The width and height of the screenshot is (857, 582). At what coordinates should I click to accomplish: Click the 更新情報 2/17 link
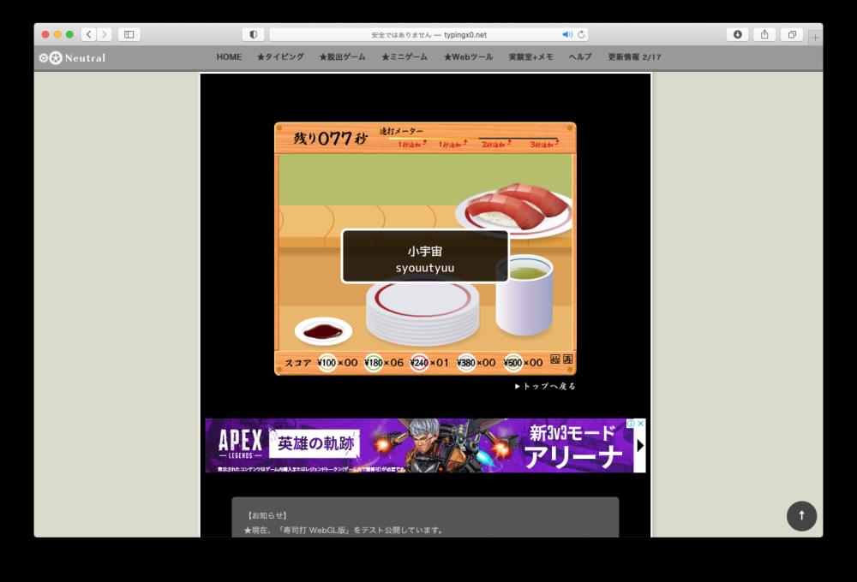click(x=634, y=57)
